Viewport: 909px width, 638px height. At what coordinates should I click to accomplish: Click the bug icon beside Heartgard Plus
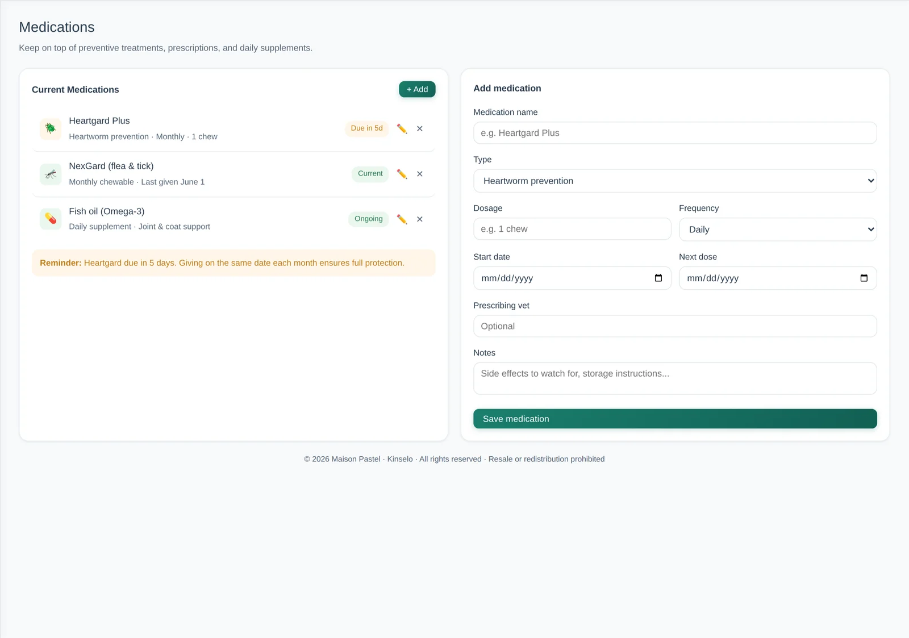click(x=51, y=128)
